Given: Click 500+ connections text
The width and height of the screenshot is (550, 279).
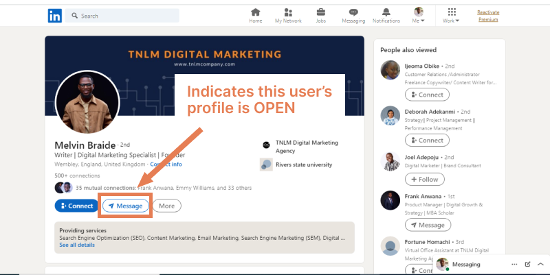Looking at the screenshot, I should click(x=77, y=175).
